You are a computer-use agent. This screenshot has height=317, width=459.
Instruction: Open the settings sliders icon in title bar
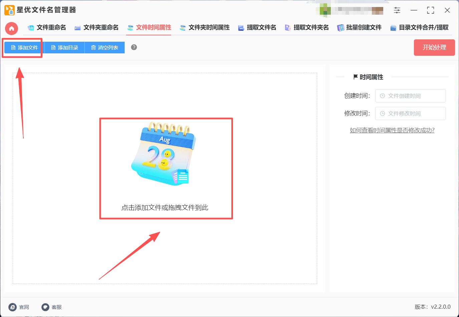(397, 10)
